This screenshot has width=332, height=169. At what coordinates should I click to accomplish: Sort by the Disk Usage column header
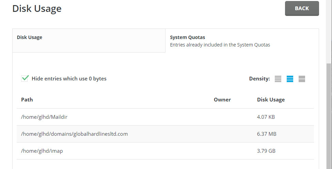[271, 100]
